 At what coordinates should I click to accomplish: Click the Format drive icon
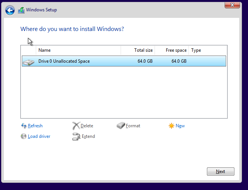point(121,125)
